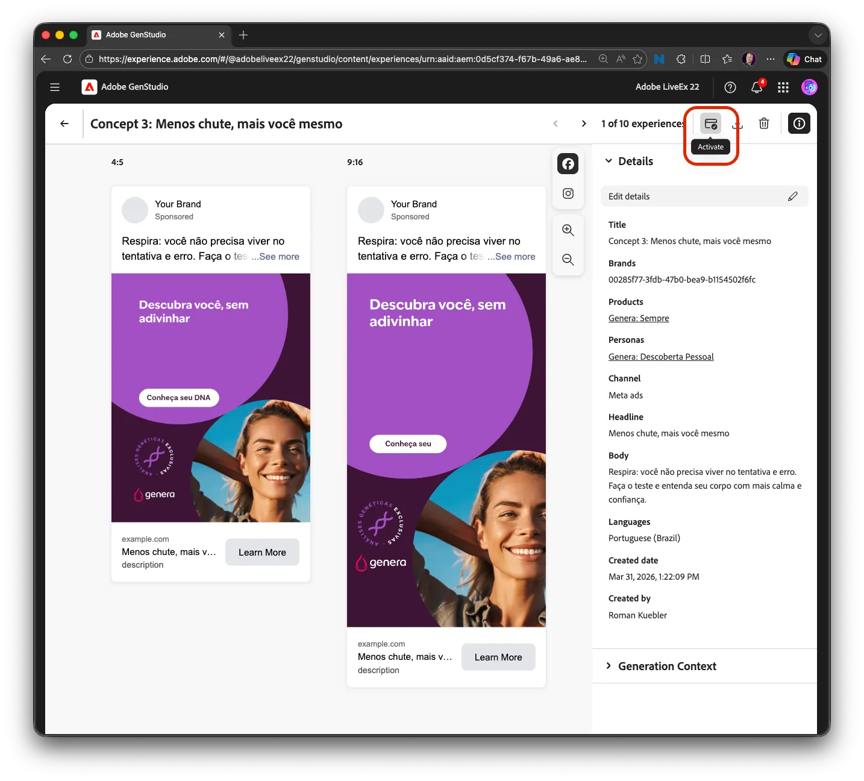Collapse the Details section
The image size is (864, 781).
tap(609, 161)
